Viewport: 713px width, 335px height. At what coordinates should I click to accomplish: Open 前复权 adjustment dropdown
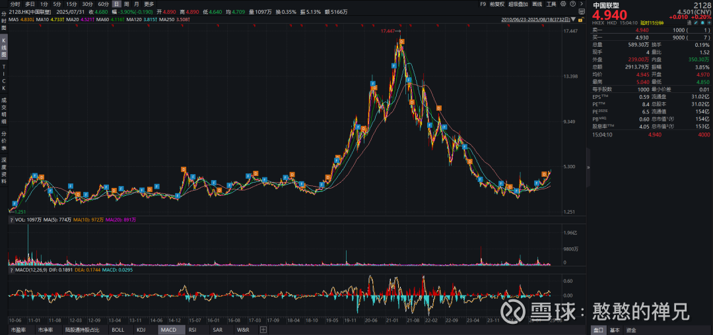click(497, 4)
